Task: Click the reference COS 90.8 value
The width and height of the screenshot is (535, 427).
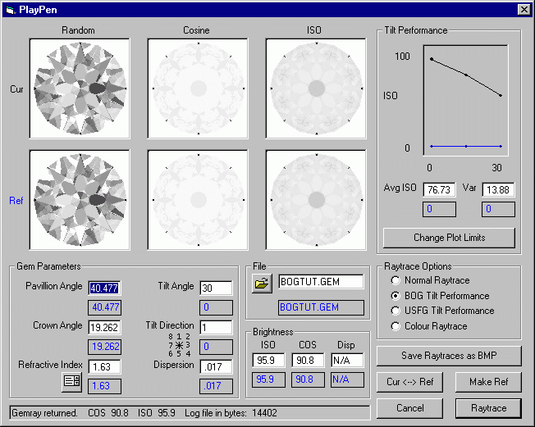Action: point(308,379)
